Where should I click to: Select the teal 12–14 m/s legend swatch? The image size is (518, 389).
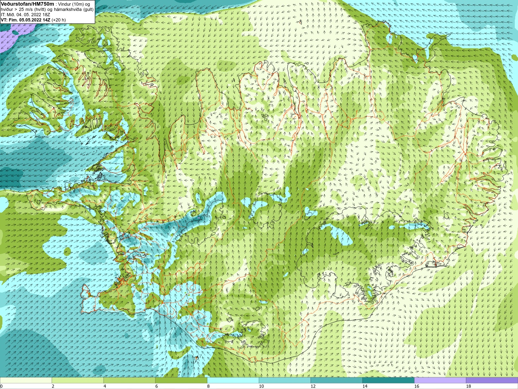(x=337, y=380)
